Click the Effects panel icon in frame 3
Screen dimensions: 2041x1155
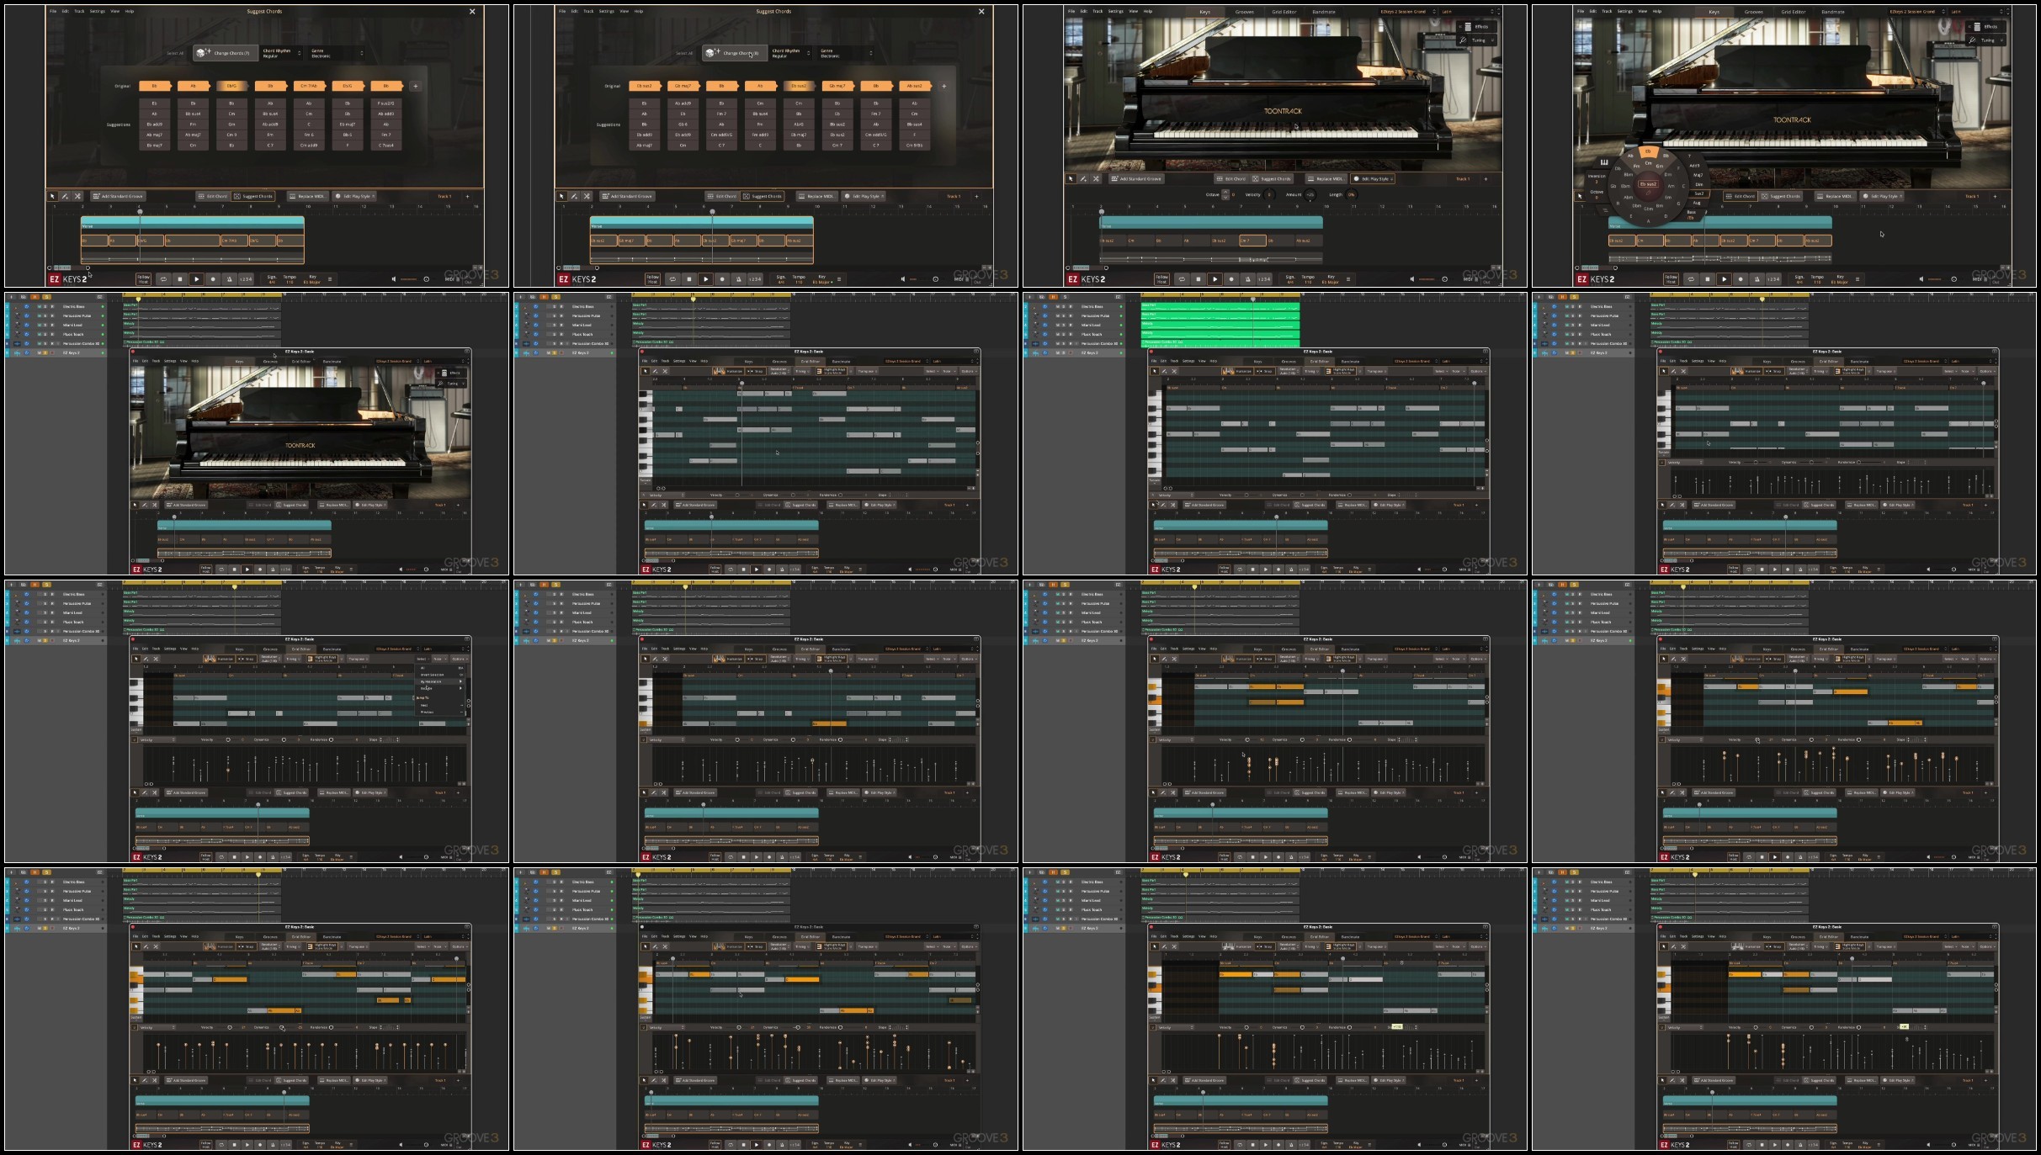coord(1468,26)
